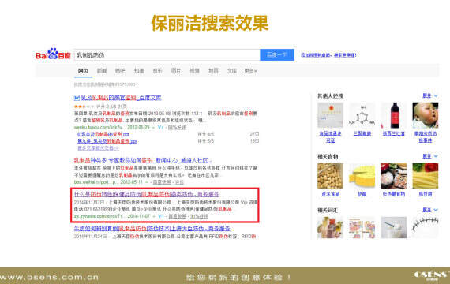Click the Wenku document icon before first result
The image size is (450, 284).
pos(77,98)
